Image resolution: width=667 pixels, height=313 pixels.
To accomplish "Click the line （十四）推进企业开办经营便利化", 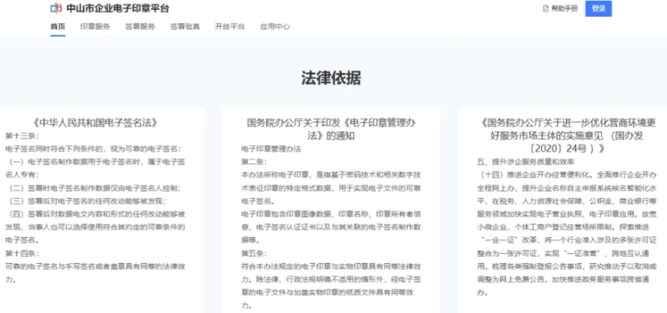I will pyautogui.click(x=567, y=175).
